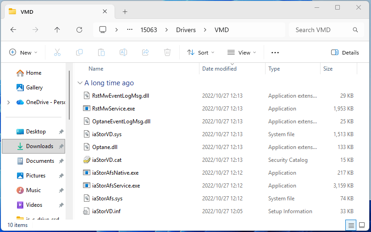The width and height of the screenshot is (371, 232).
Task: Open Home in the sidebar
Action: coord(33,73)
